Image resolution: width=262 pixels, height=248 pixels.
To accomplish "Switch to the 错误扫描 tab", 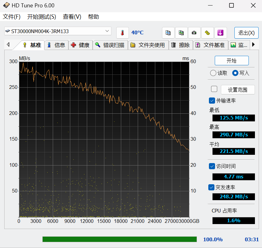I will [110, 45].
